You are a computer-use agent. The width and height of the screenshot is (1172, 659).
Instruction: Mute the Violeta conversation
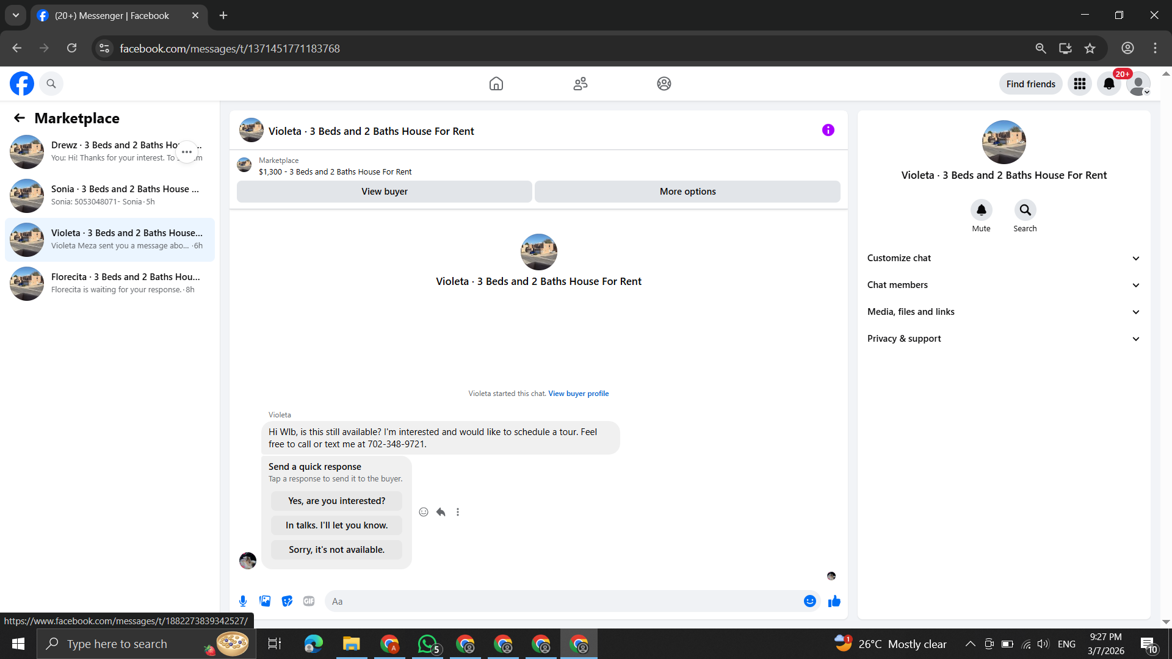point(982,210)
